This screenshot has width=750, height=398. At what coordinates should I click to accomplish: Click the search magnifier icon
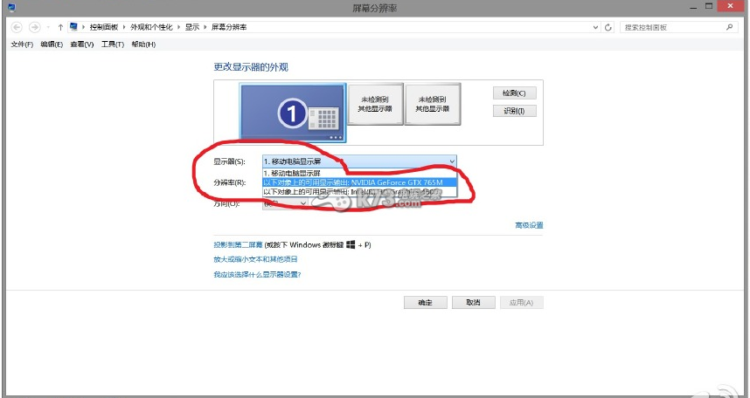pyautogui.click(x=730, y=27)
